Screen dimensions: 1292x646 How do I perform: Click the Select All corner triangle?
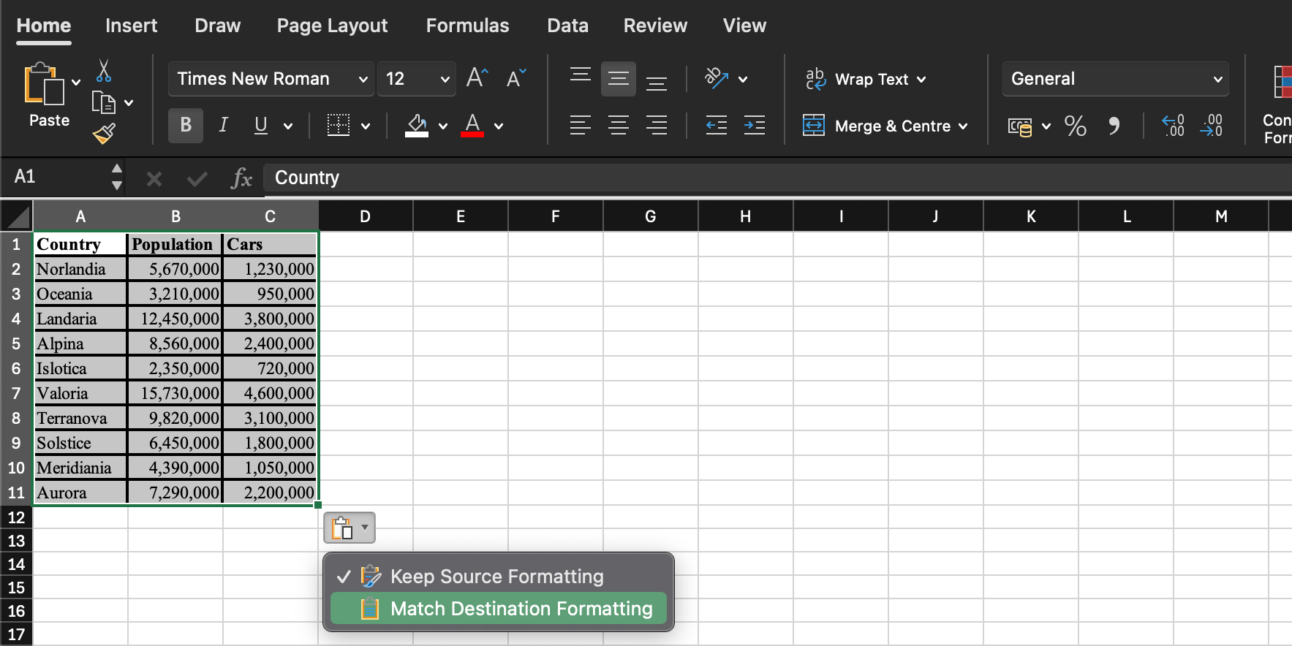17,216
